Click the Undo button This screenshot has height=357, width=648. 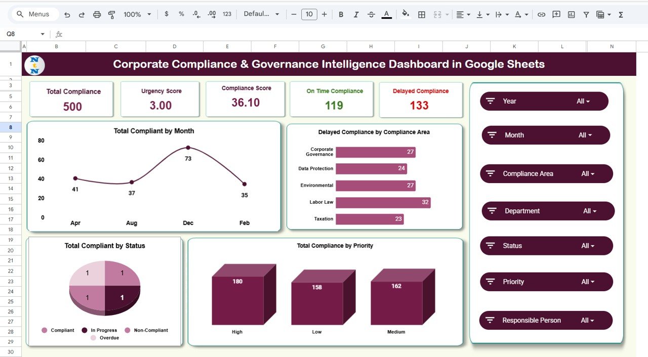[67, 14]
